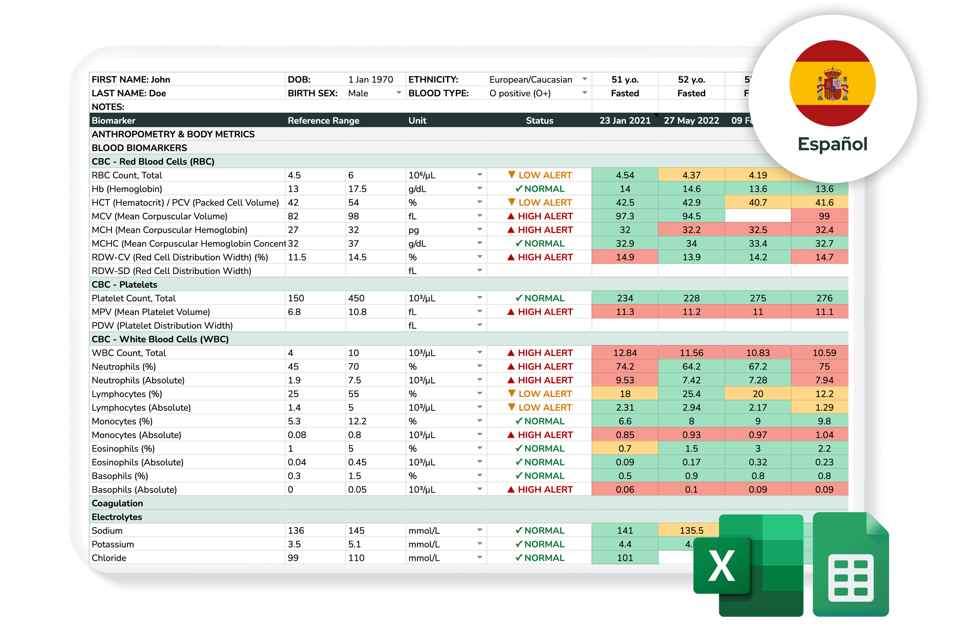Select the red 1.04 Monocytes (Absolute) cell
Screen dimensions: 954x634
coord(819,434)
